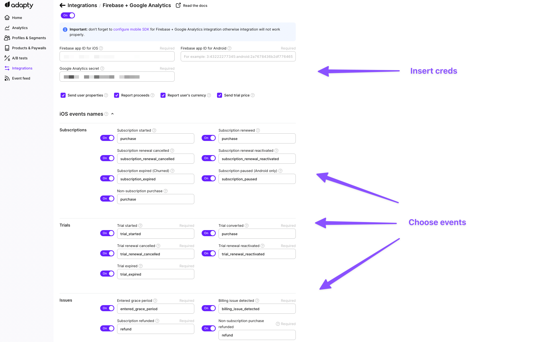Click the Event feed icon
Viewport: 537px width, 342px height.
click(7, 78)
